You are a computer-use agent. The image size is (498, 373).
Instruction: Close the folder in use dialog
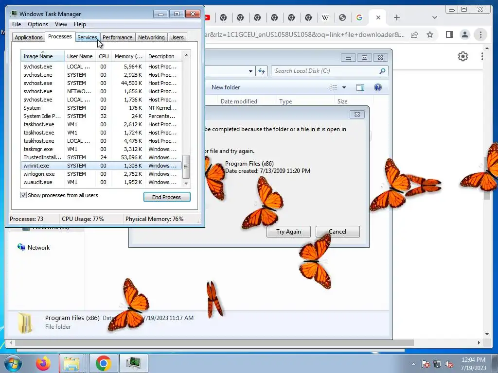pyautogui.click(x=357, y=115)
